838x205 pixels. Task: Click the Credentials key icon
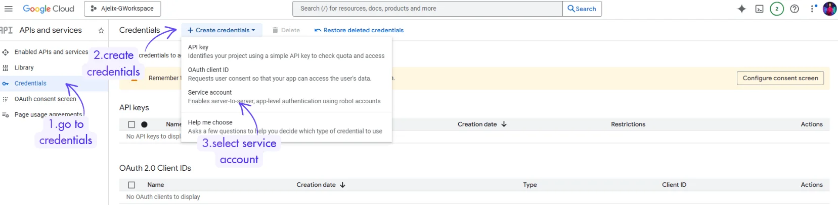click(6, 84)
